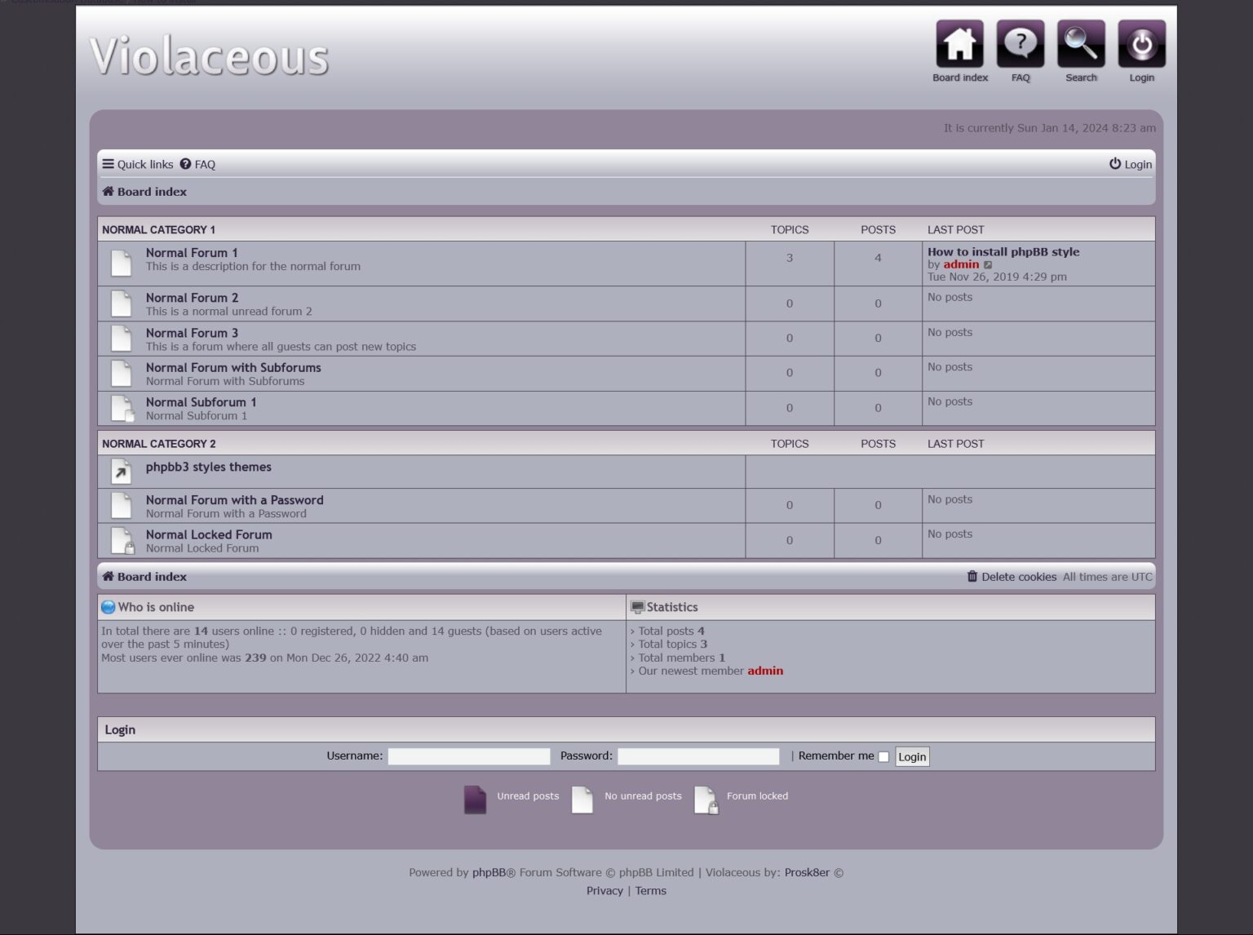Click the Forum locked padlock legend icon
The image size is (1253, 935).
click(x=705, y=800)
